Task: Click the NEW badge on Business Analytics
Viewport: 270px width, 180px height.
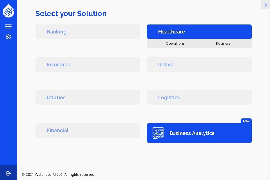Action: [246, 121]
